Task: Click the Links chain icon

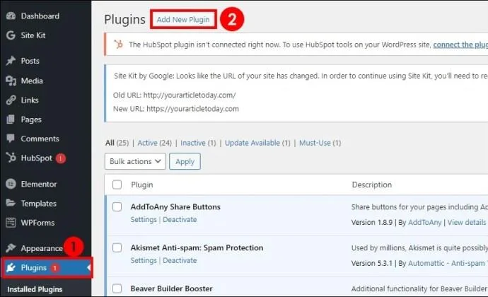Action: (x=11, y=100)
